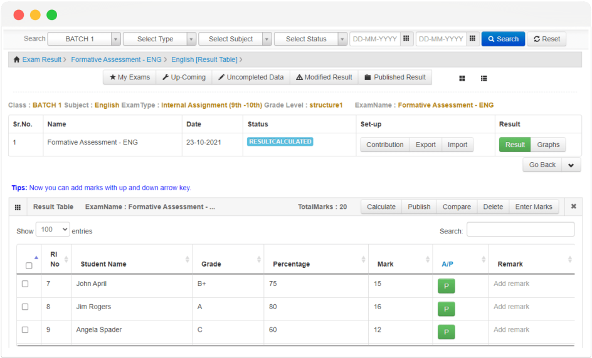Click the Export button
592x358 pixels.
425,145
